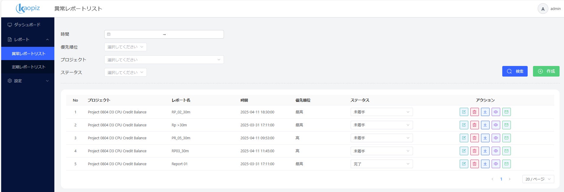The image size is (564, 192).
Task: Delete report Rp >30m
Action: click(474, 125)
